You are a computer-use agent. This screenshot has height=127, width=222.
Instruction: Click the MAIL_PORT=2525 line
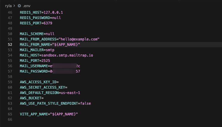tap(35, 61)
